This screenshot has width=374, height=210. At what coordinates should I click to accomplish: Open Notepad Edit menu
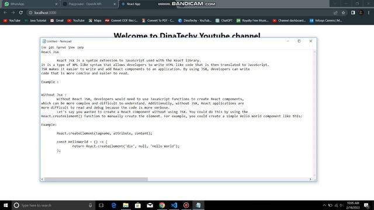tap(51, 47)
